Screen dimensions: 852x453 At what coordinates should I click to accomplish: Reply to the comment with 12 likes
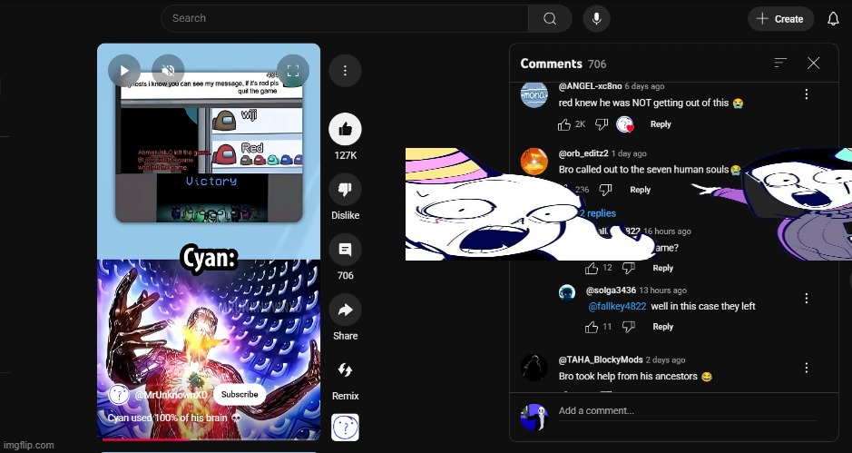663,268
